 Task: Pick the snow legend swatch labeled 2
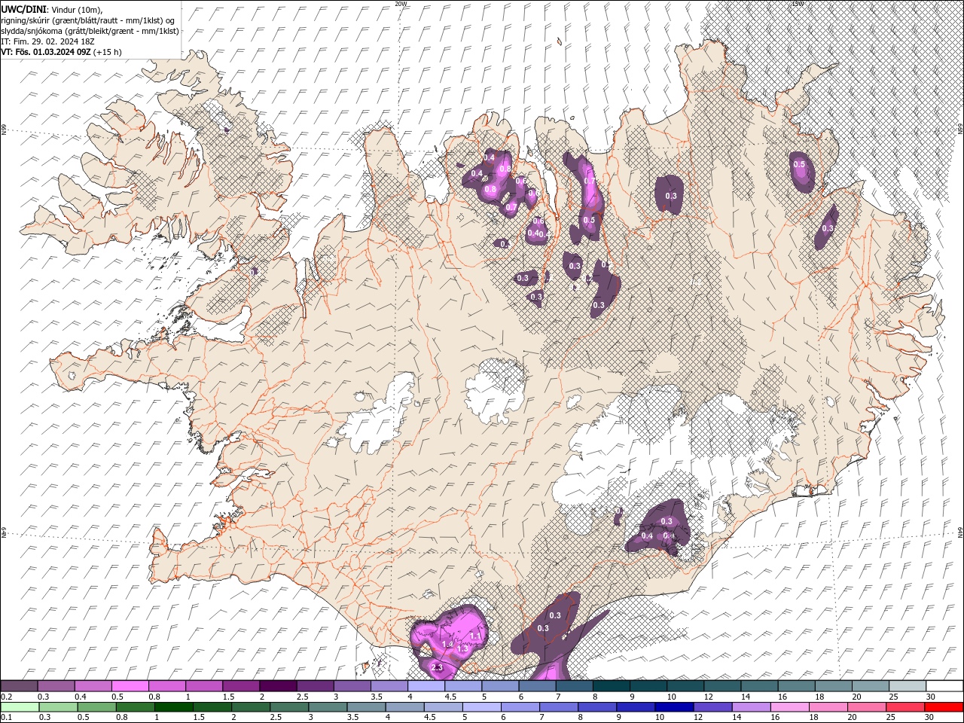(x=278, y=686)
